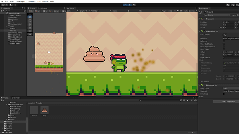Screen dimensions: 239x134
Task: Select the Scale tool in Scene toolbar
Action: point(30,25)
